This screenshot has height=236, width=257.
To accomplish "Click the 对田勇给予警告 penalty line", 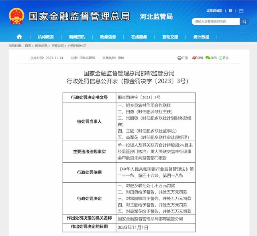I will 153,192.
